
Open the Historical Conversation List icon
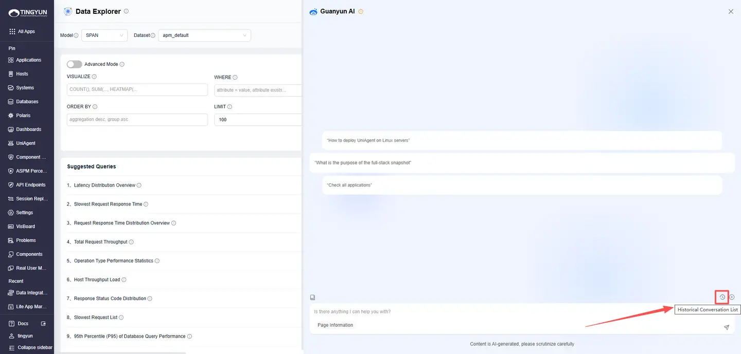722,297
